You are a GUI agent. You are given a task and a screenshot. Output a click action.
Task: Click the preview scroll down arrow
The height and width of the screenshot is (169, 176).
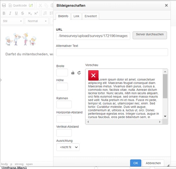tap(165, 116)
